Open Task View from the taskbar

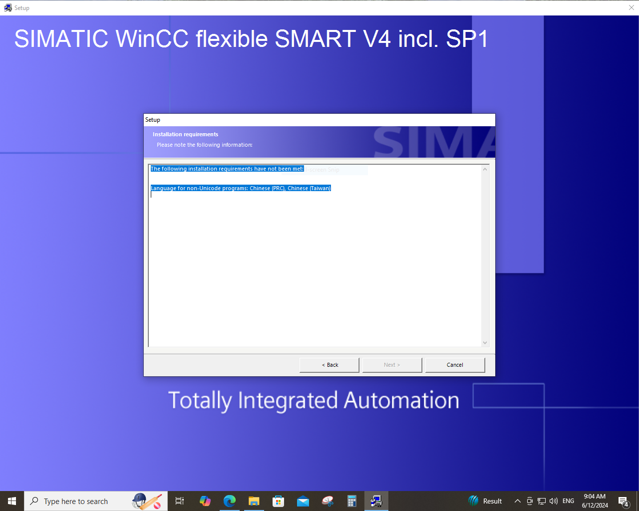(x=180, y=501)
